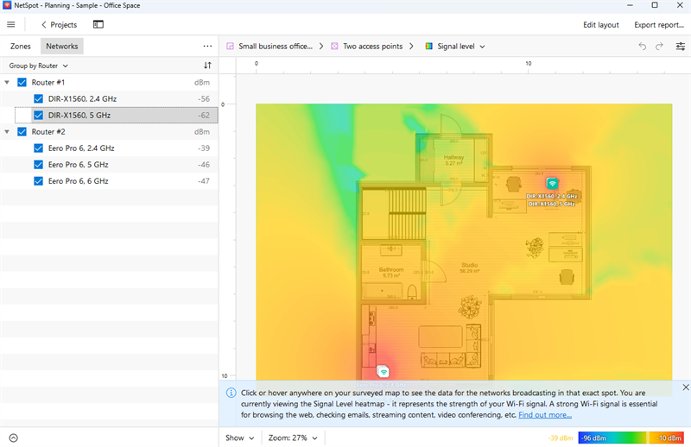Click the redo arrow

pyautogui.click(x=659, y=47)
